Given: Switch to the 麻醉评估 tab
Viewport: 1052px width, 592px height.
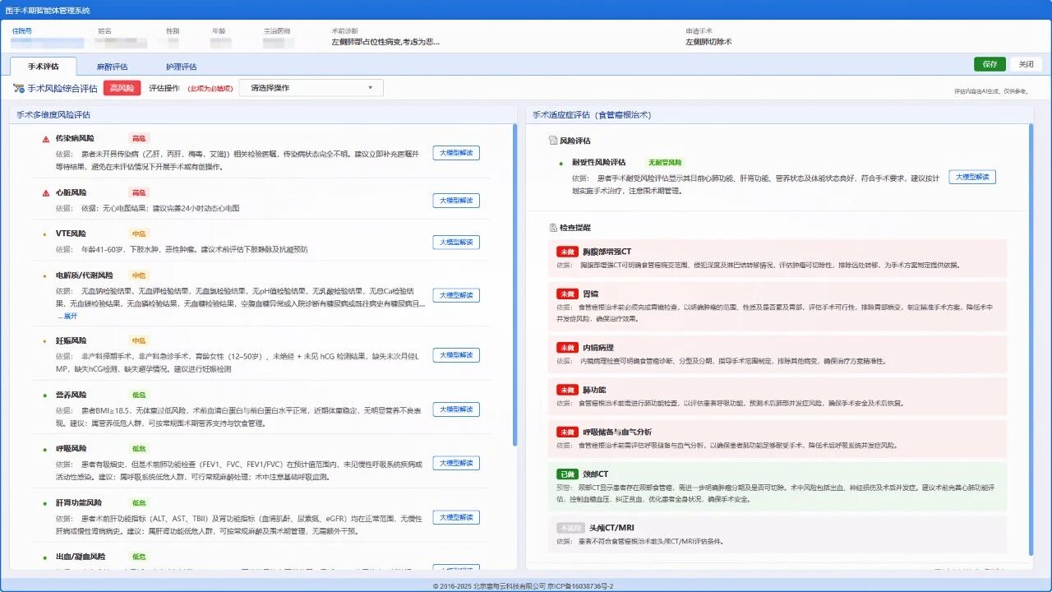Looking at the screenshot, I should pyautogui.click(x=112, y=67).
